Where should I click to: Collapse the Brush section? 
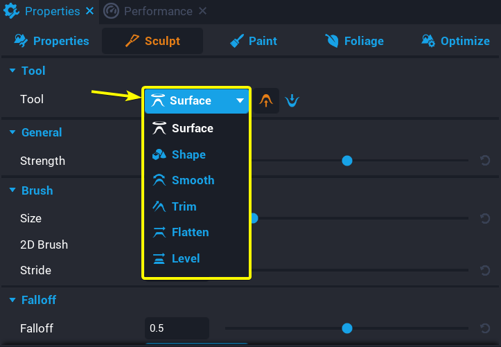(12, 190)
